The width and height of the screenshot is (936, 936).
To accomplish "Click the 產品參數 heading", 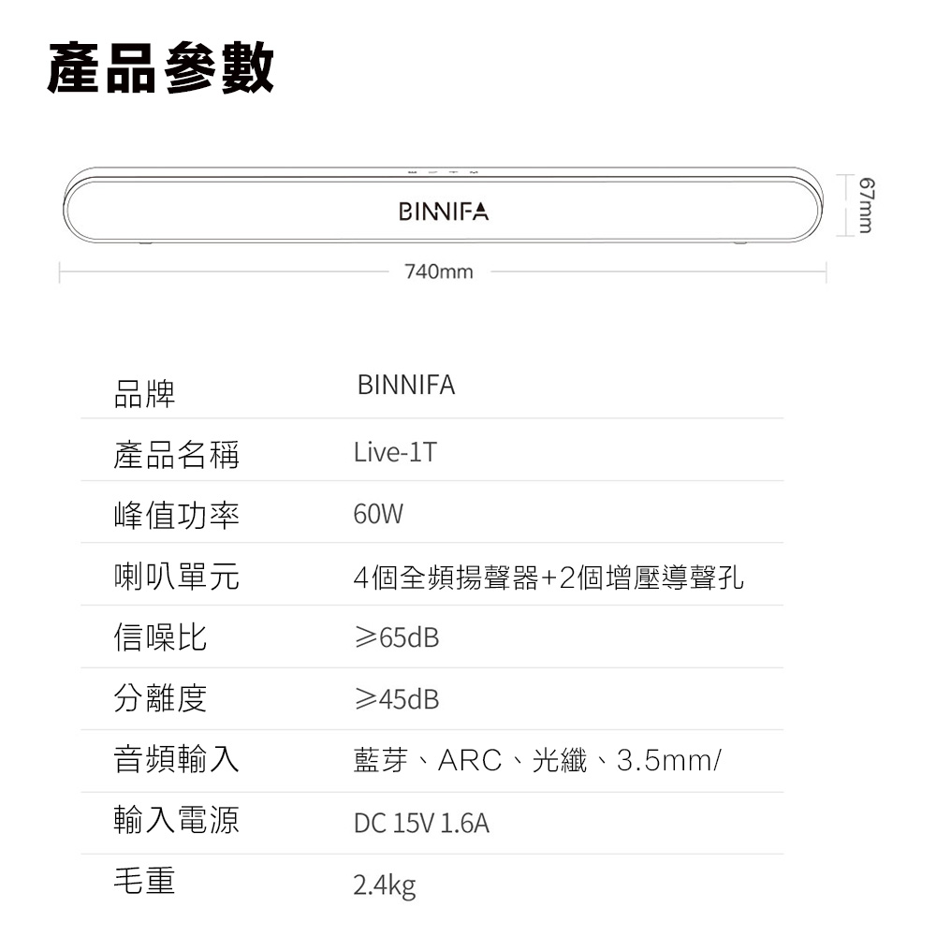I will click(x=160, y=69).
